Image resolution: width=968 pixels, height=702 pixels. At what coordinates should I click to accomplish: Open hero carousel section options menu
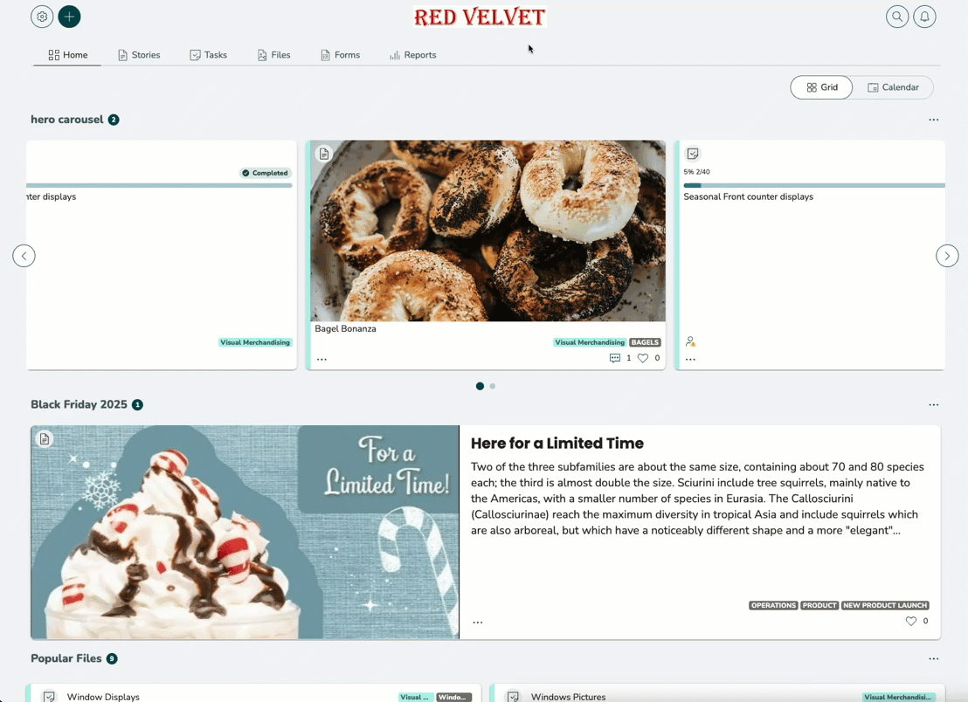pos(933,120)
